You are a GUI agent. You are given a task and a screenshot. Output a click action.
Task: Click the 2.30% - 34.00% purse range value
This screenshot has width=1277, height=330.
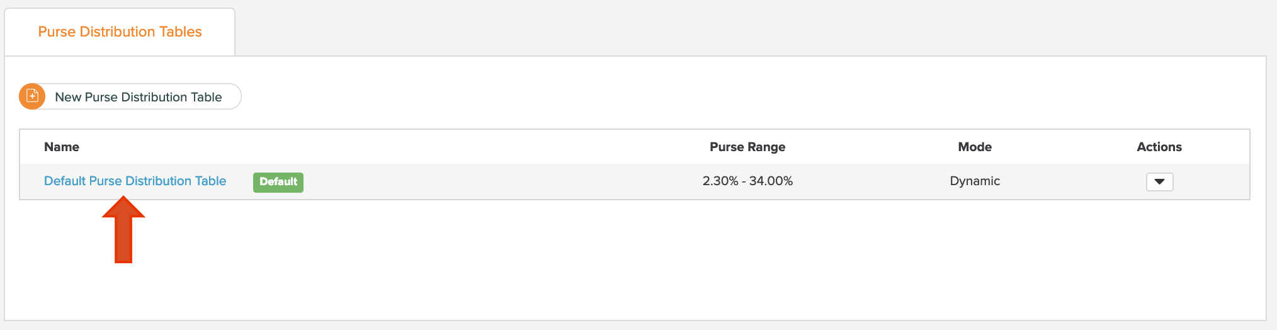point(747,181)
